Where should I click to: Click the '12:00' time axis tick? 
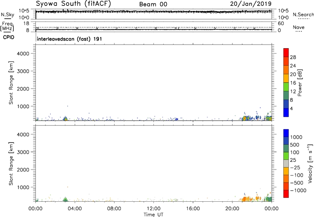[153, 209]
